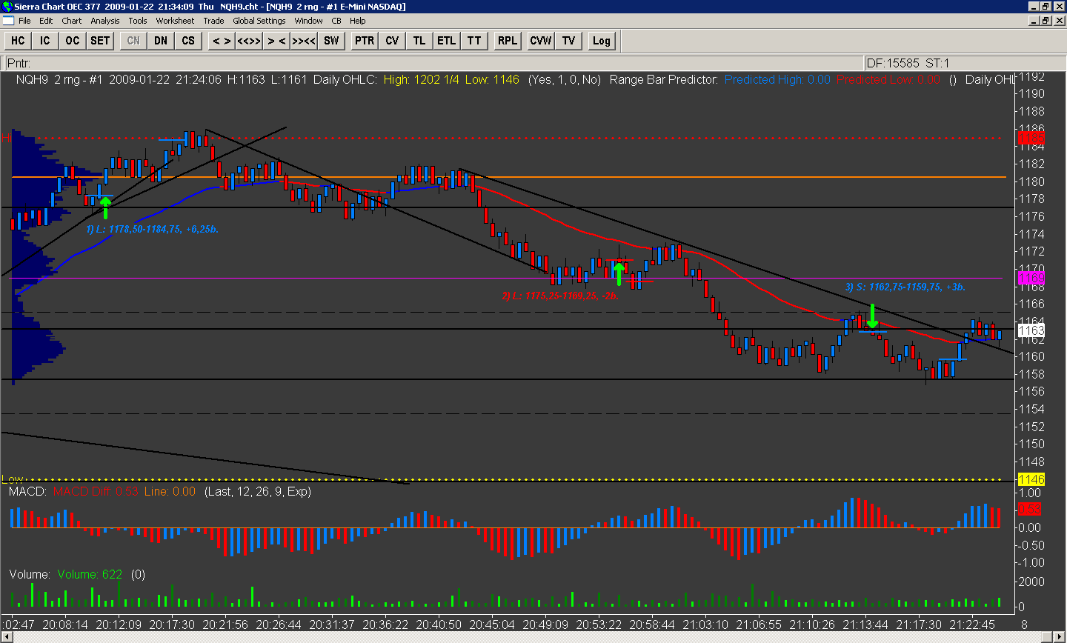The height and width of the screenshot is (643, 1067).
Task: Open the Trade menu
Action: (x=213, y=21)
